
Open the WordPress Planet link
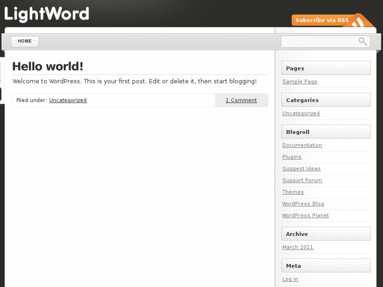click(306, 215)
